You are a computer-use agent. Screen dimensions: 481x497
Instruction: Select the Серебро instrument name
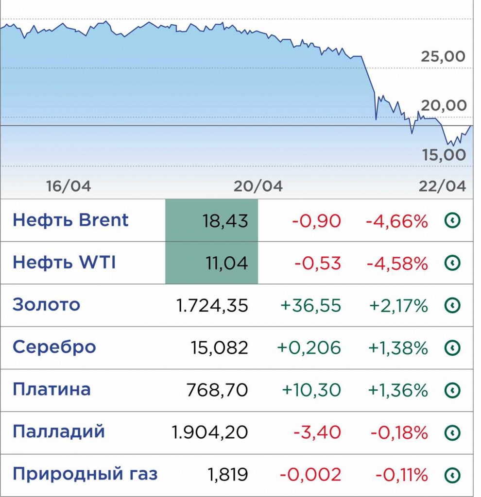pyautogui.click(x=54, y=347)
